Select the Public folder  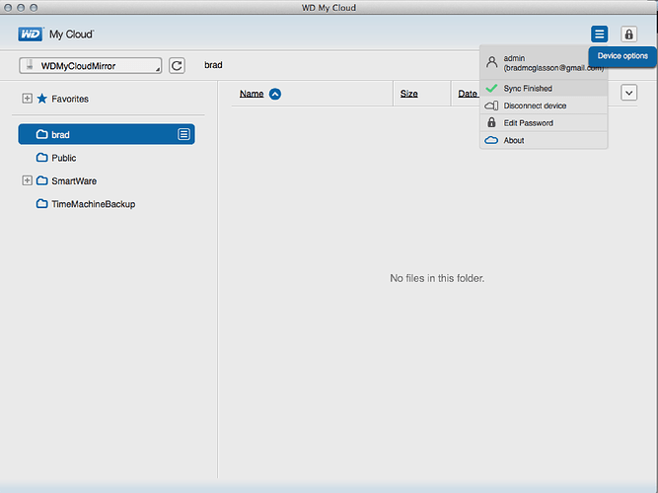pos(64,158)
